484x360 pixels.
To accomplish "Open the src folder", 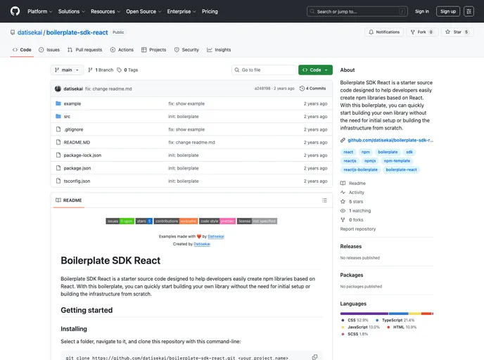I will pyautogui.click(x=67, y=117).
